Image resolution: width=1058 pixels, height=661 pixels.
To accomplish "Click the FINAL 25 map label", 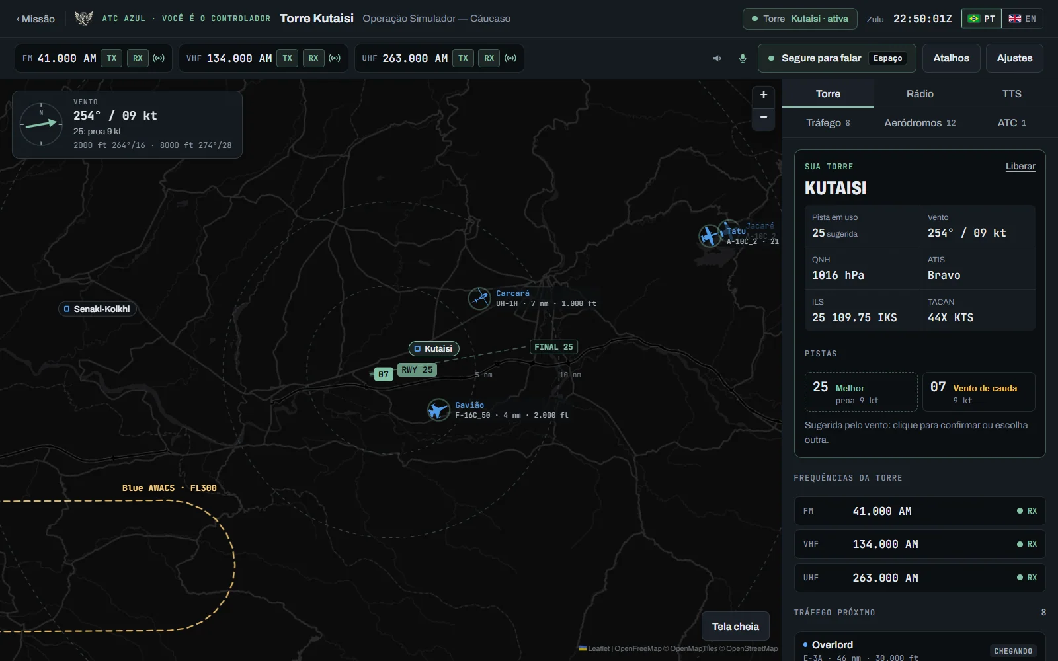I will [553, 347].
